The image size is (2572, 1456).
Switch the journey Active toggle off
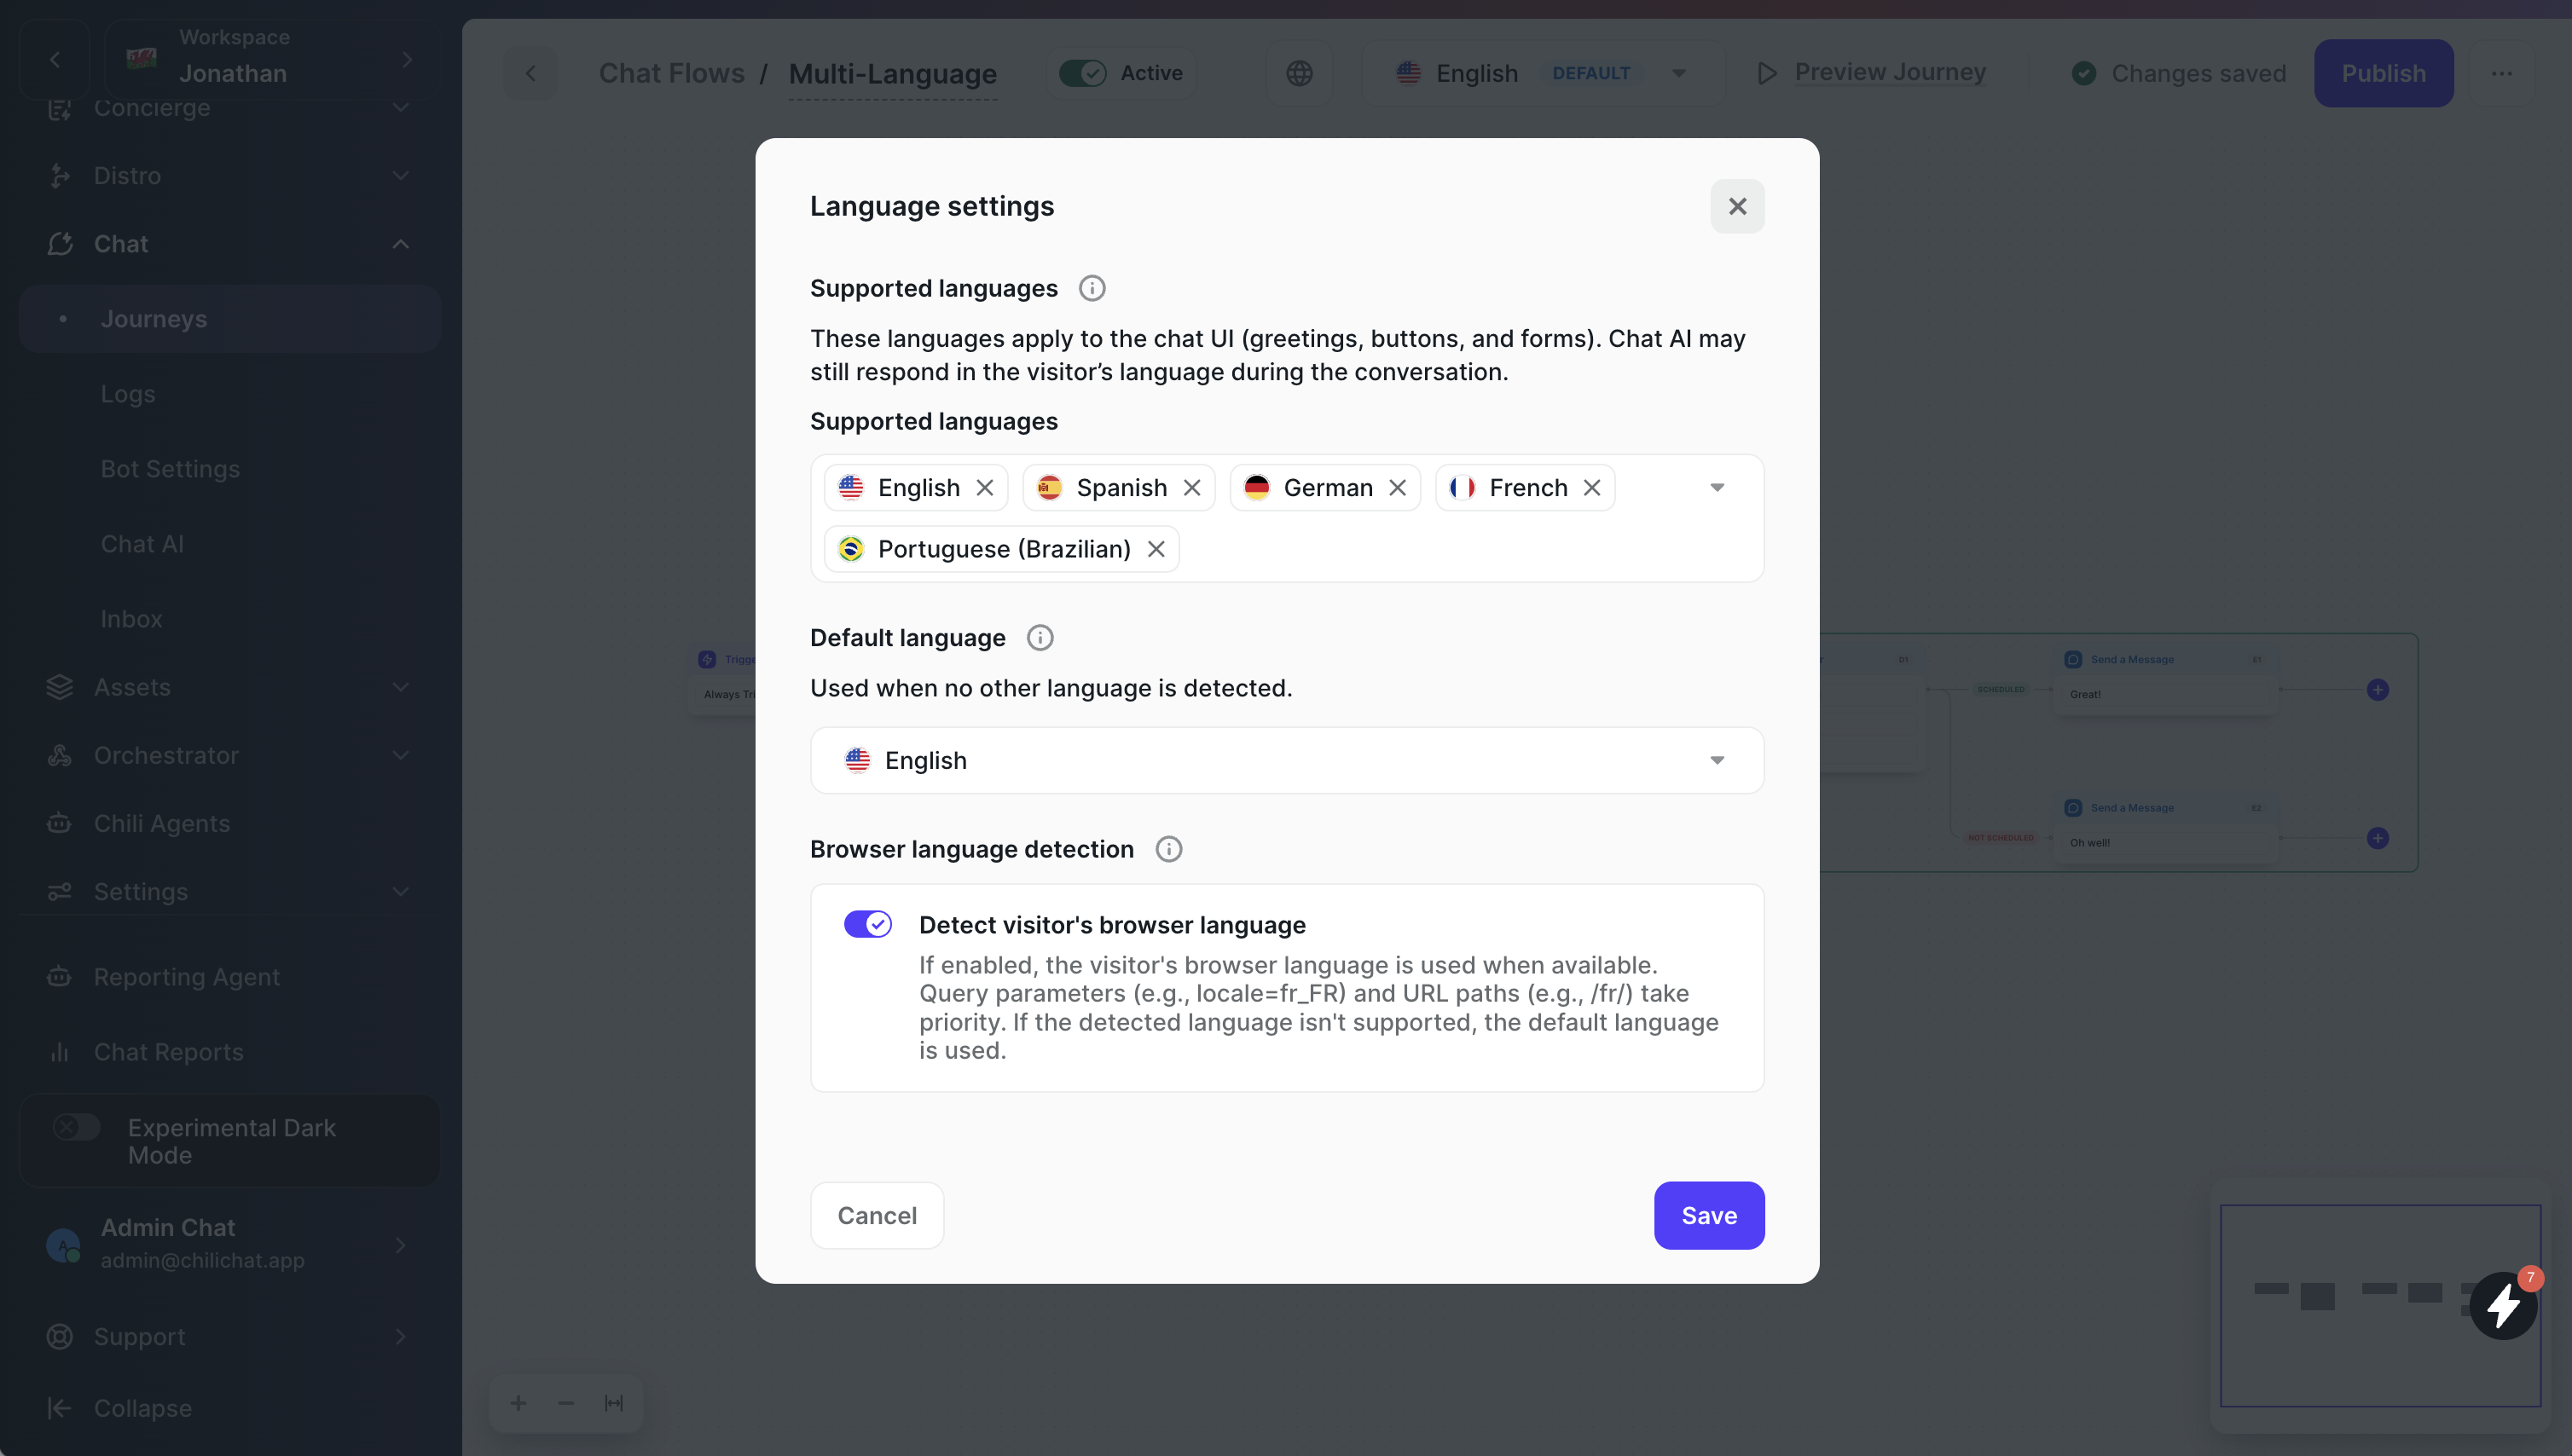pyautogui.click(x=1083, y=72)
